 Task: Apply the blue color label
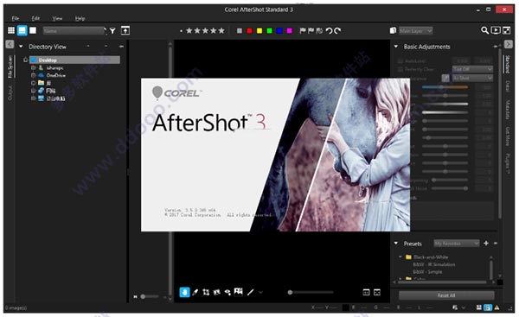279,31
